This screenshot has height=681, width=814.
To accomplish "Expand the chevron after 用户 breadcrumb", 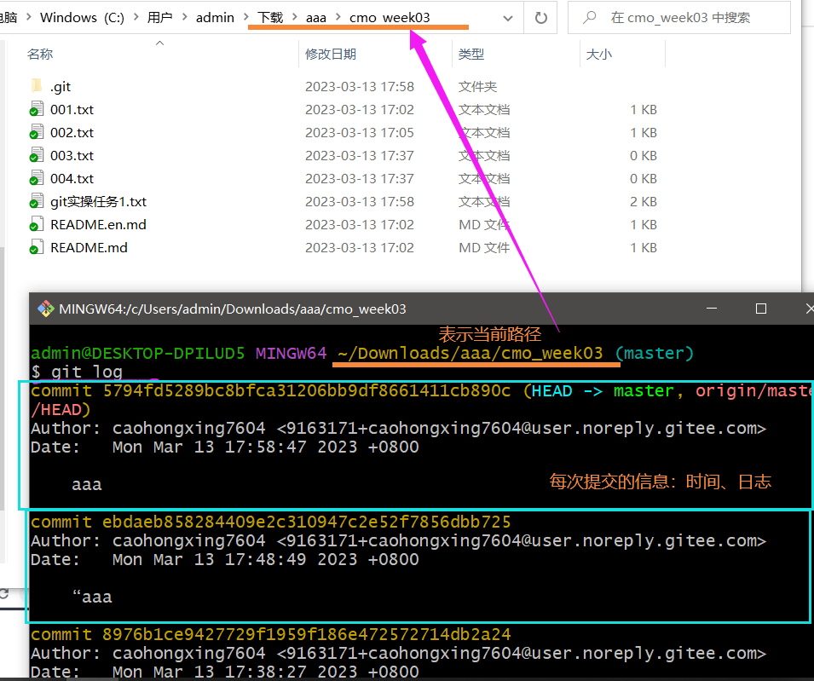I will (184, 17).
